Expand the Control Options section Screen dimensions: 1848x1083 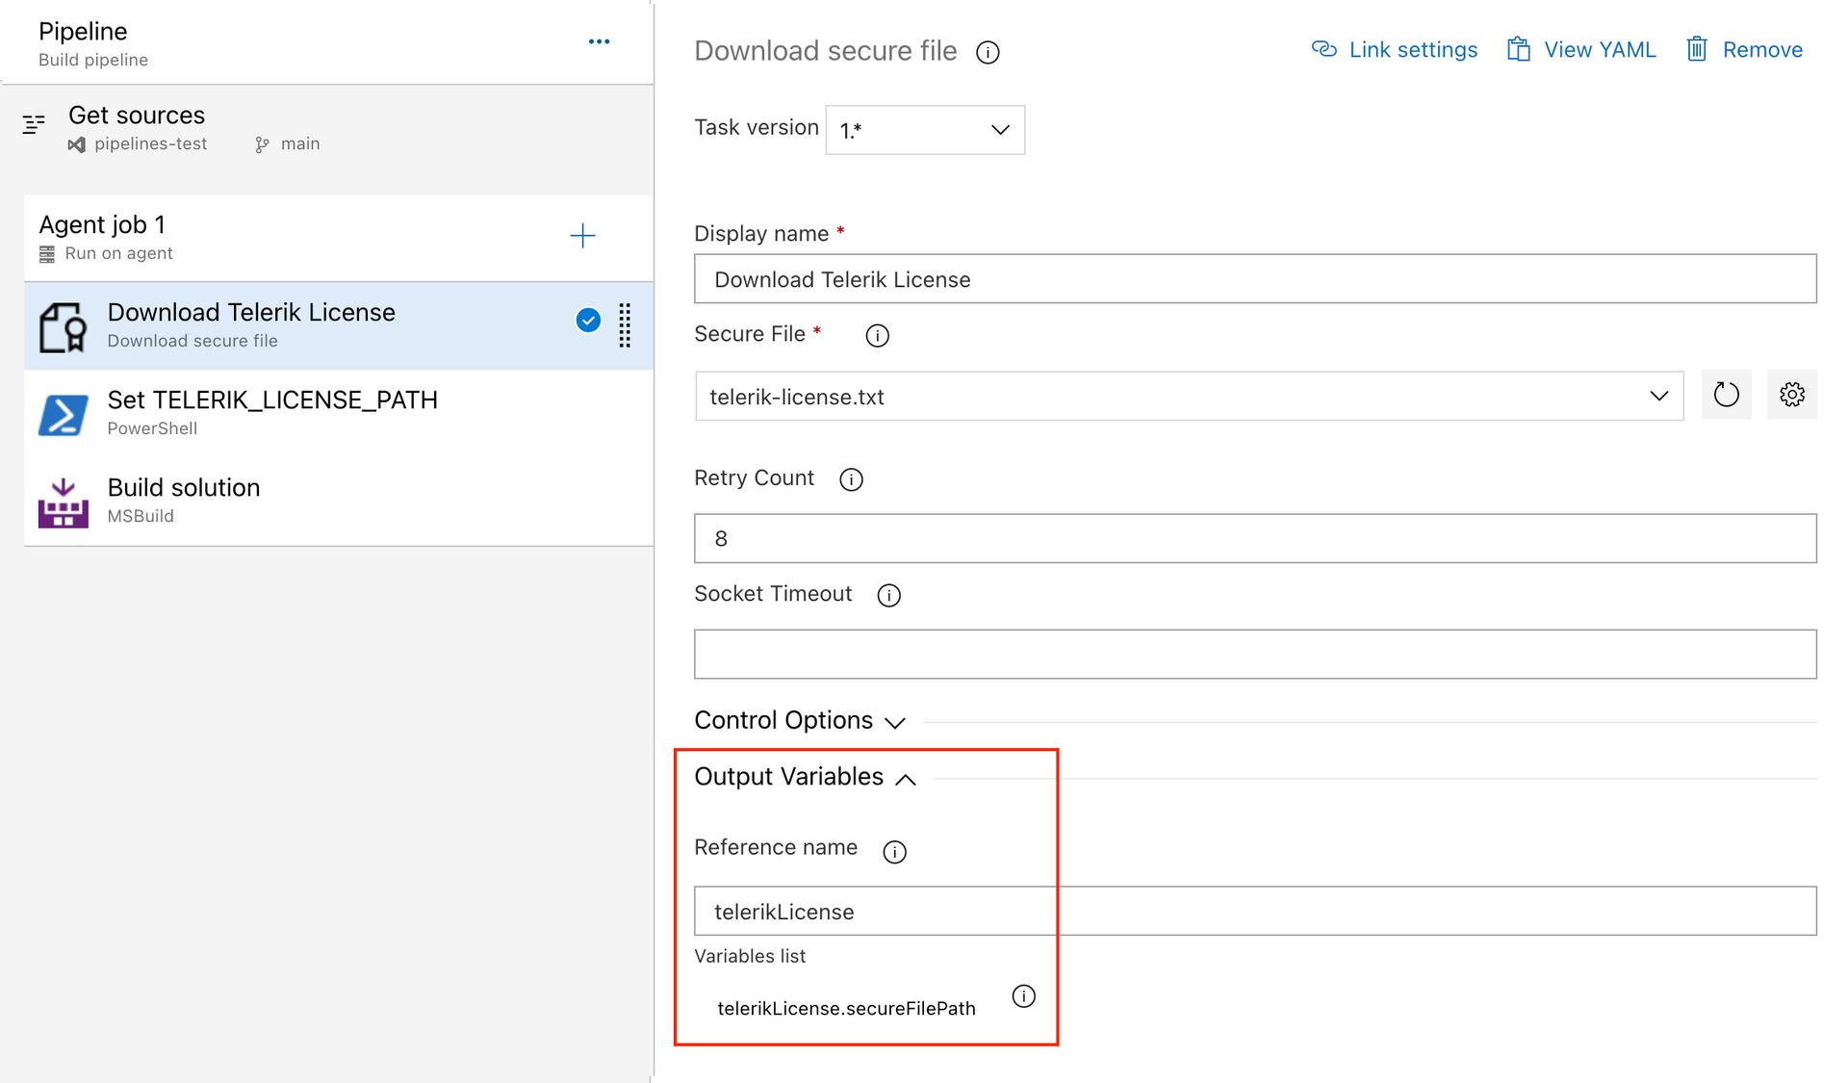pos(896,722)
